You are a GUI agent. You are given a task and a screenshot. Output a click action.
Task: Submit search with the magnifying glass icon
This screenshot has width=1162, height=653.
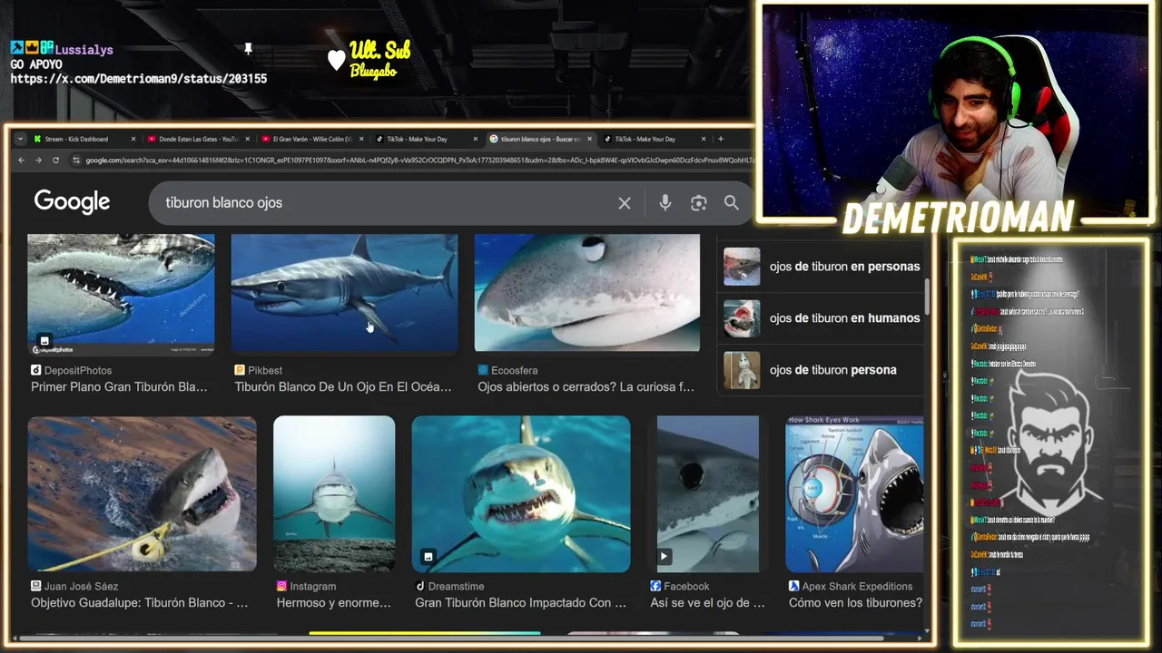coord(732,203)
